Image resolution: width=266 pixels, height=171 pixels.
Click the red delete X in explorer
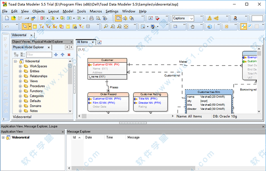[x=69, y=55]
